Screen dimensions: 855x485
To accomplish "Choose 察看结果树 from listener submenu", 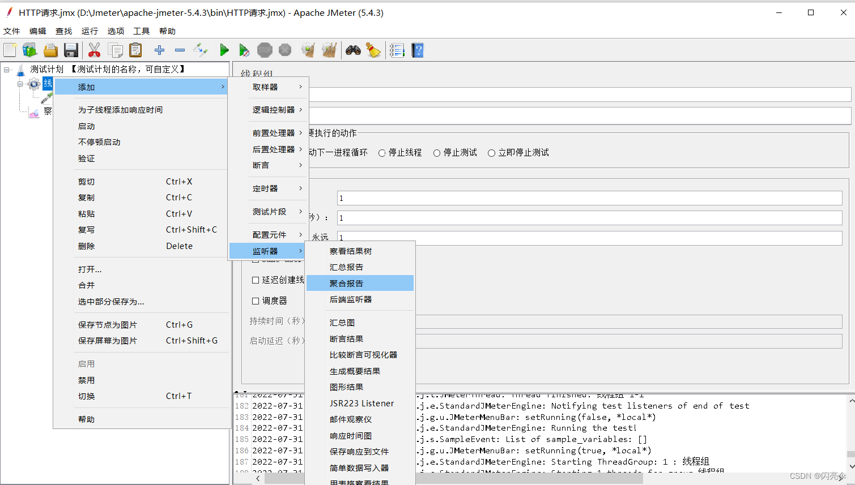I will tap(360, 251).
